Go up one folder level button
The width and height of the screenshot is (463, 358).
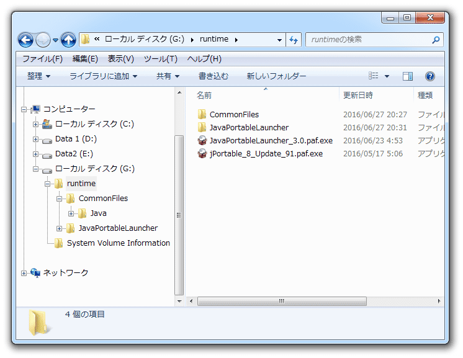[68, 40]
